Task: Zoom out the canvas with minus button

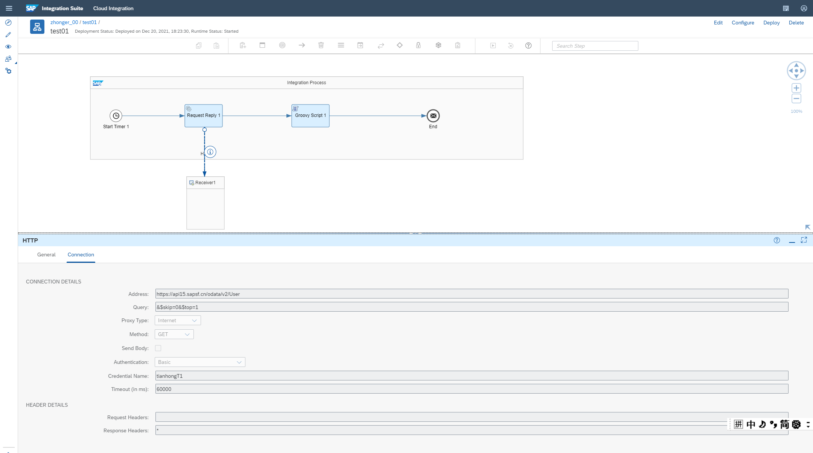Action: 796,99
